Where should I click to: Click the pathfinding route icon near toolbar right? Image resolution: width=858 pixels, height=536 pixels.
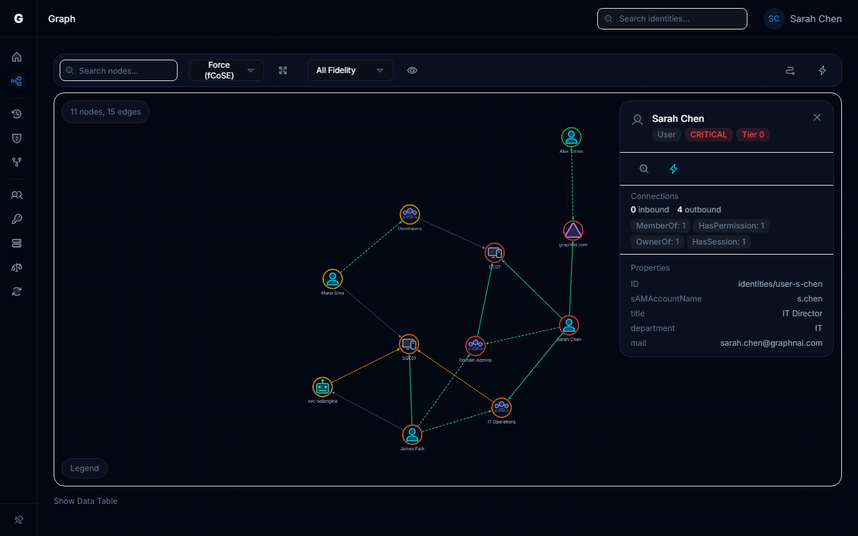point(790,70)
